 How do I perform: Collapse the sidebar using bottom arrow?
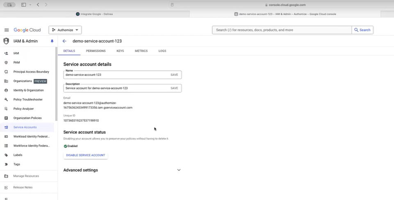coord(6,198)
